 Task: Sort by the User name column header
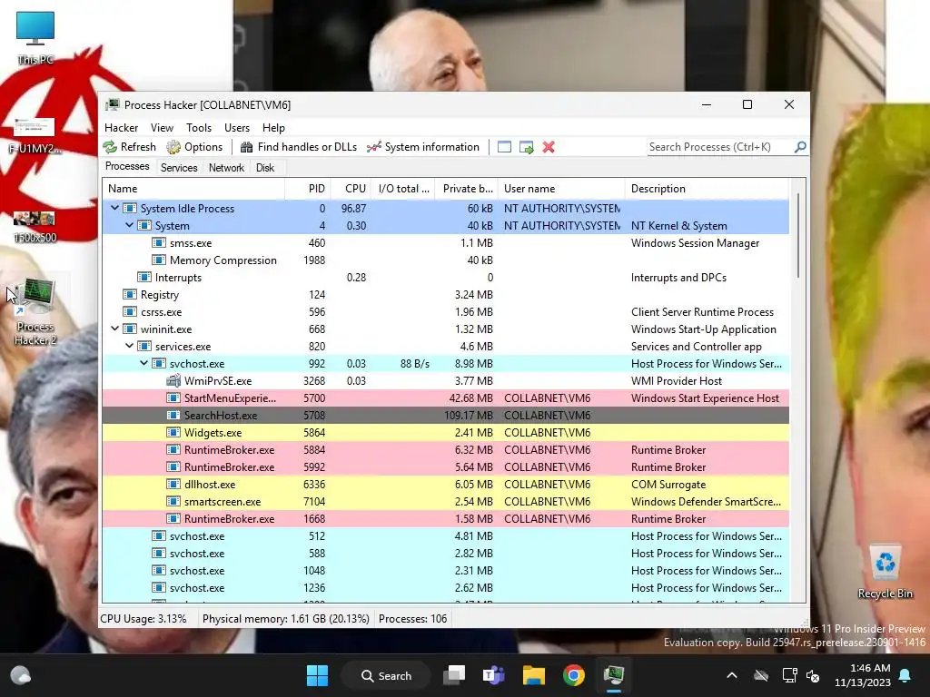(x=561, y=189)
